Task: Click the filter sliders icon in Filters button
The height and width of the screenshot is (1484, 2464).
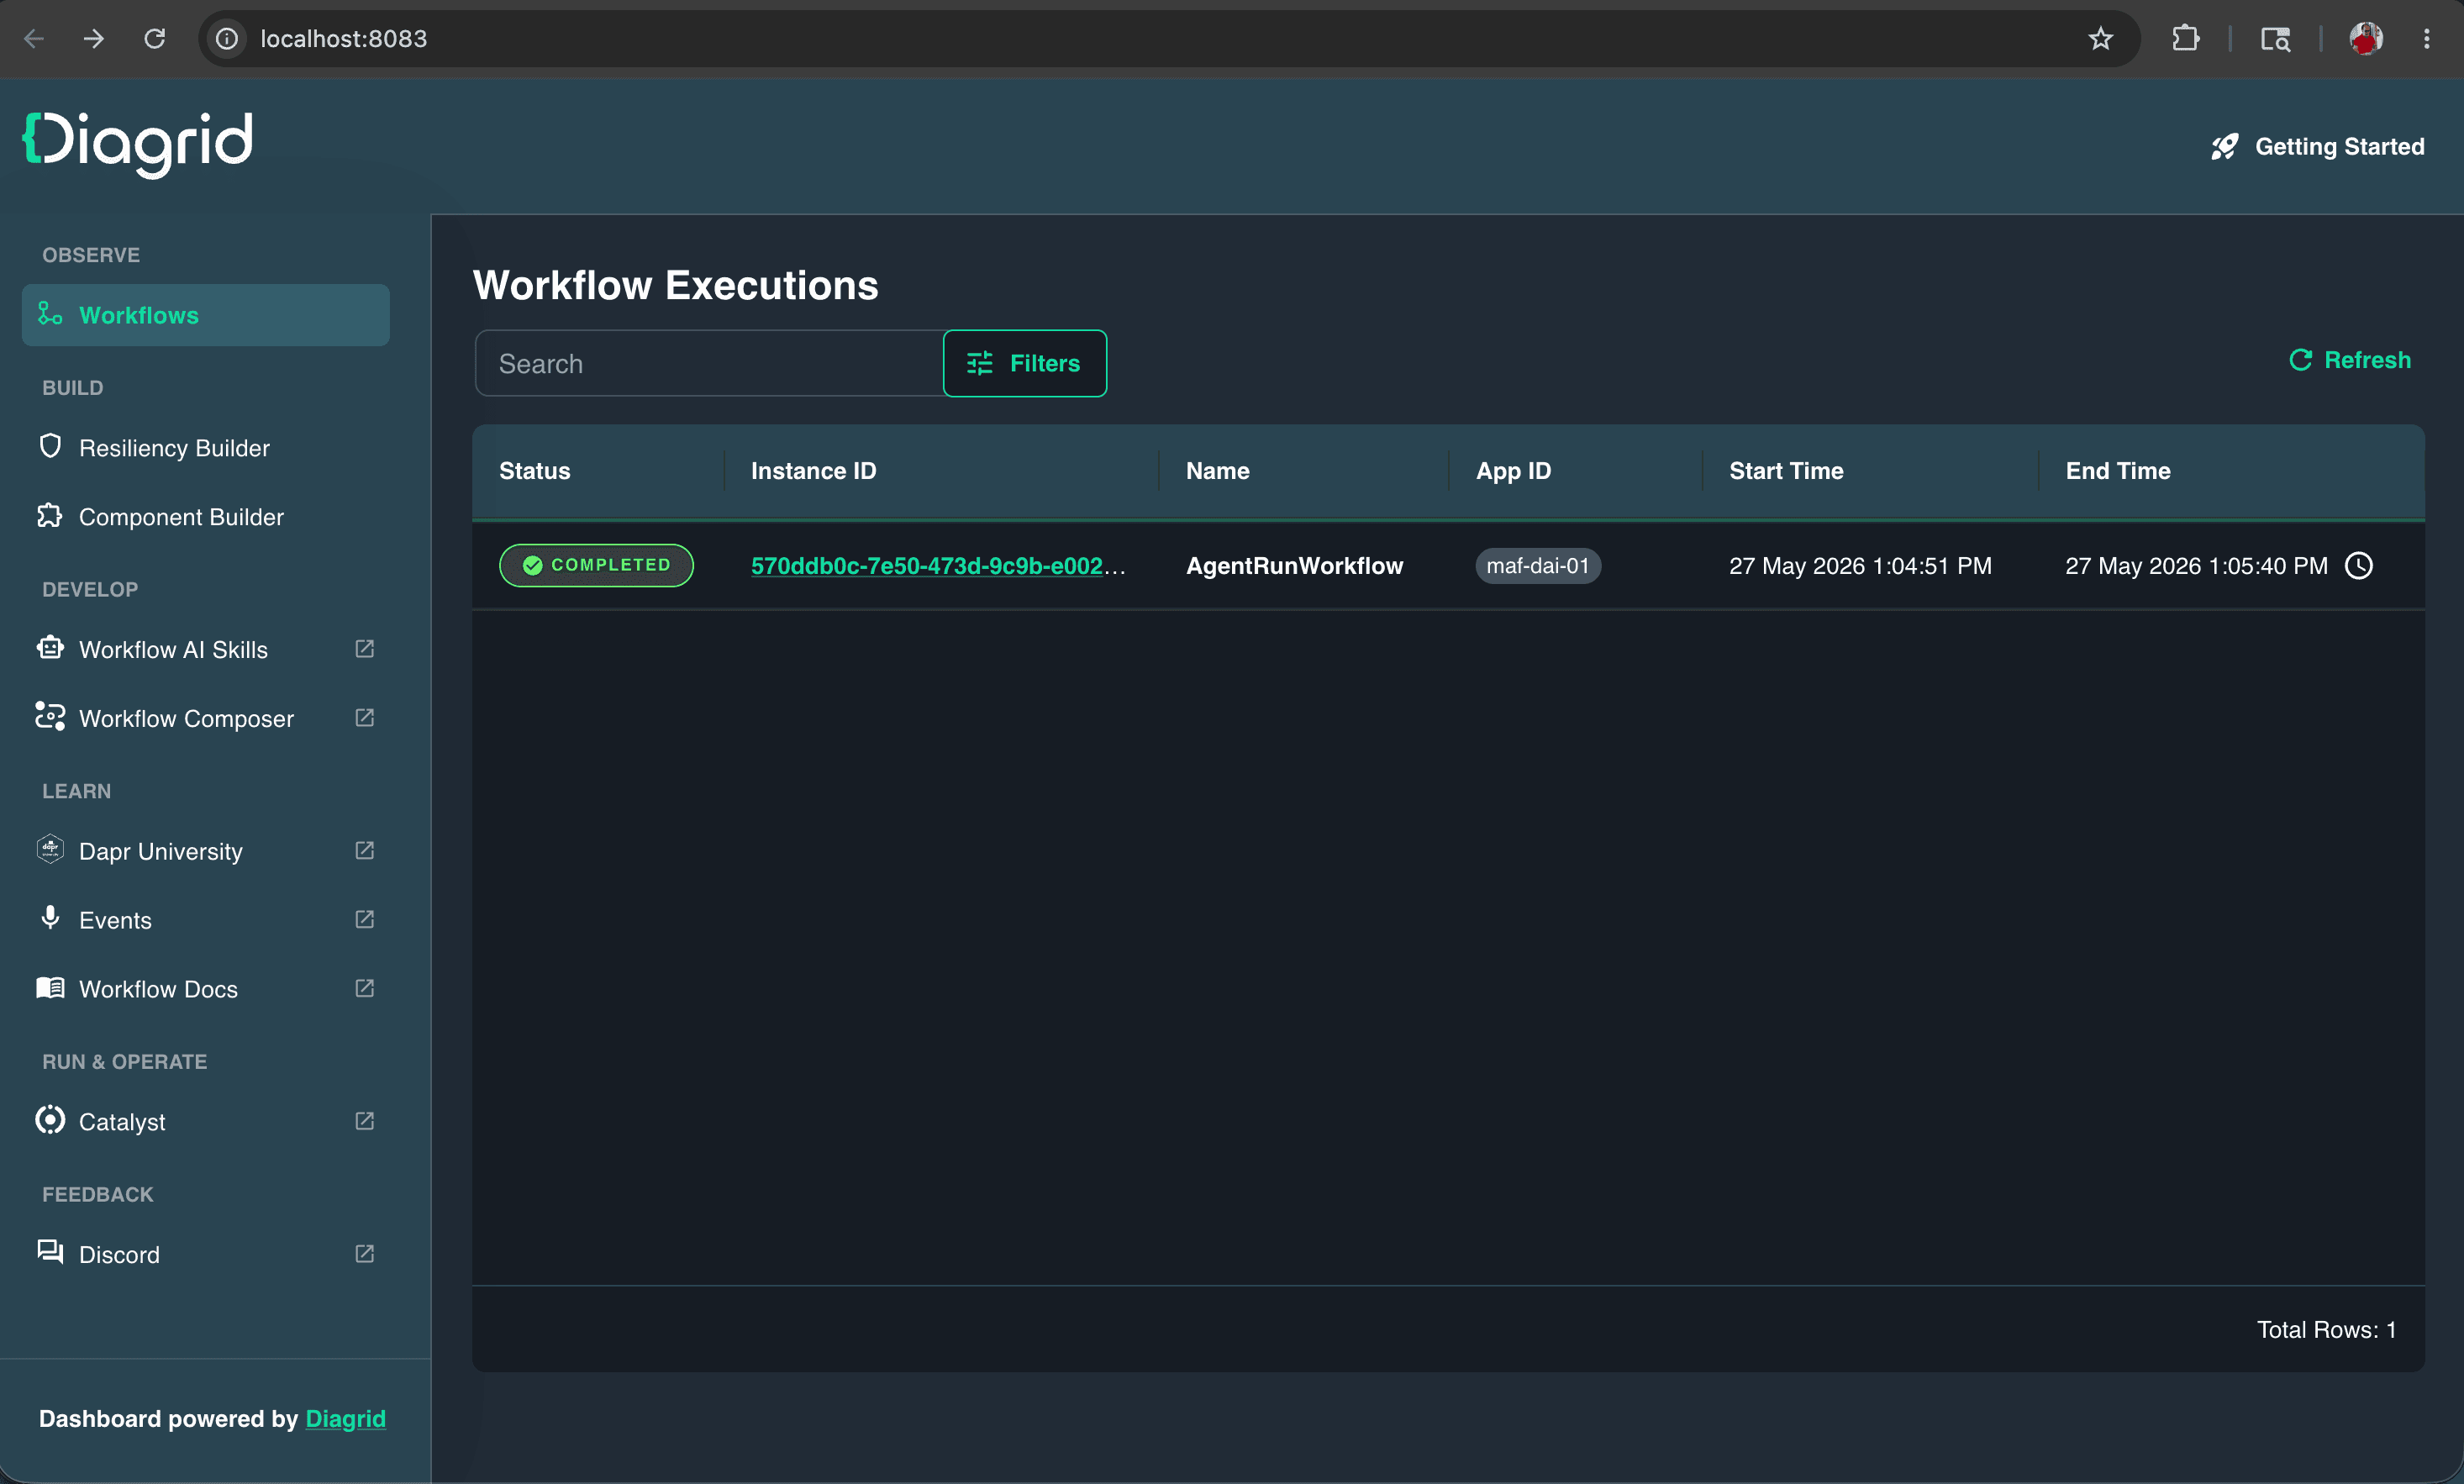Action: (x=980, y=363)
